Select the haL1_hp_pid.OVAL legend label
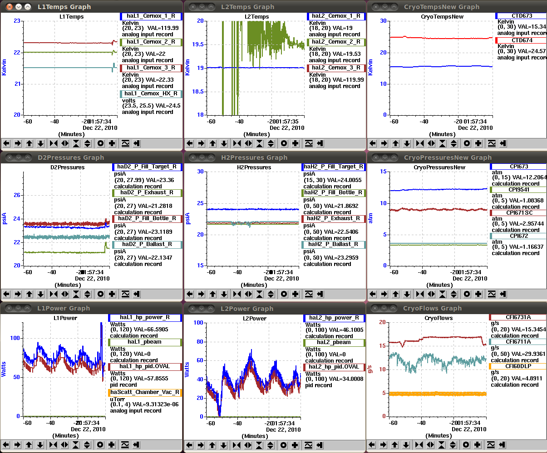Viewport: 547px width, 453px height. (145, 366)
